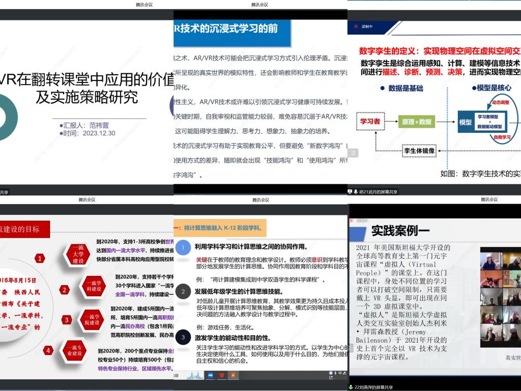The image size is (521, 391).
Task: Click the 原理+数据 box in the diagram
Action: (416, 122)
